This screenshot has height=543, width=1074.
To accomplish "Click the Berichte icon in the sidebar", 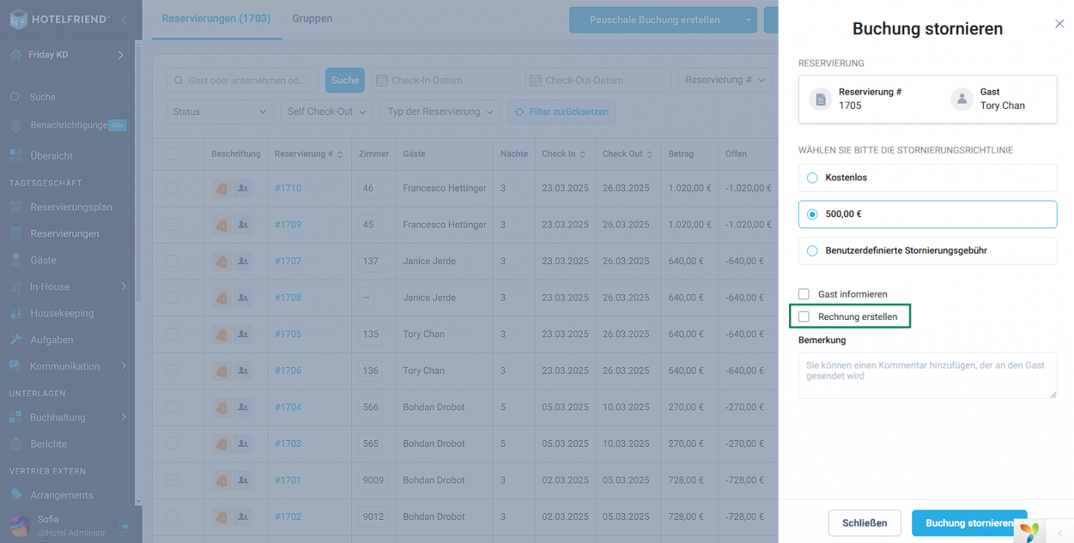I will tap(16, 444).
